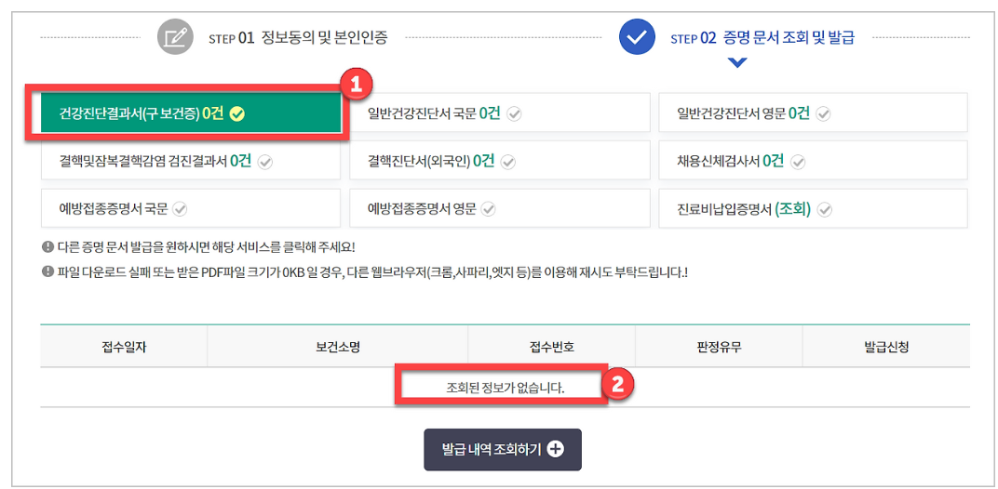
Task: Toggle the checkmark on 일반건강진단서 국문
Action: [514, 113]
